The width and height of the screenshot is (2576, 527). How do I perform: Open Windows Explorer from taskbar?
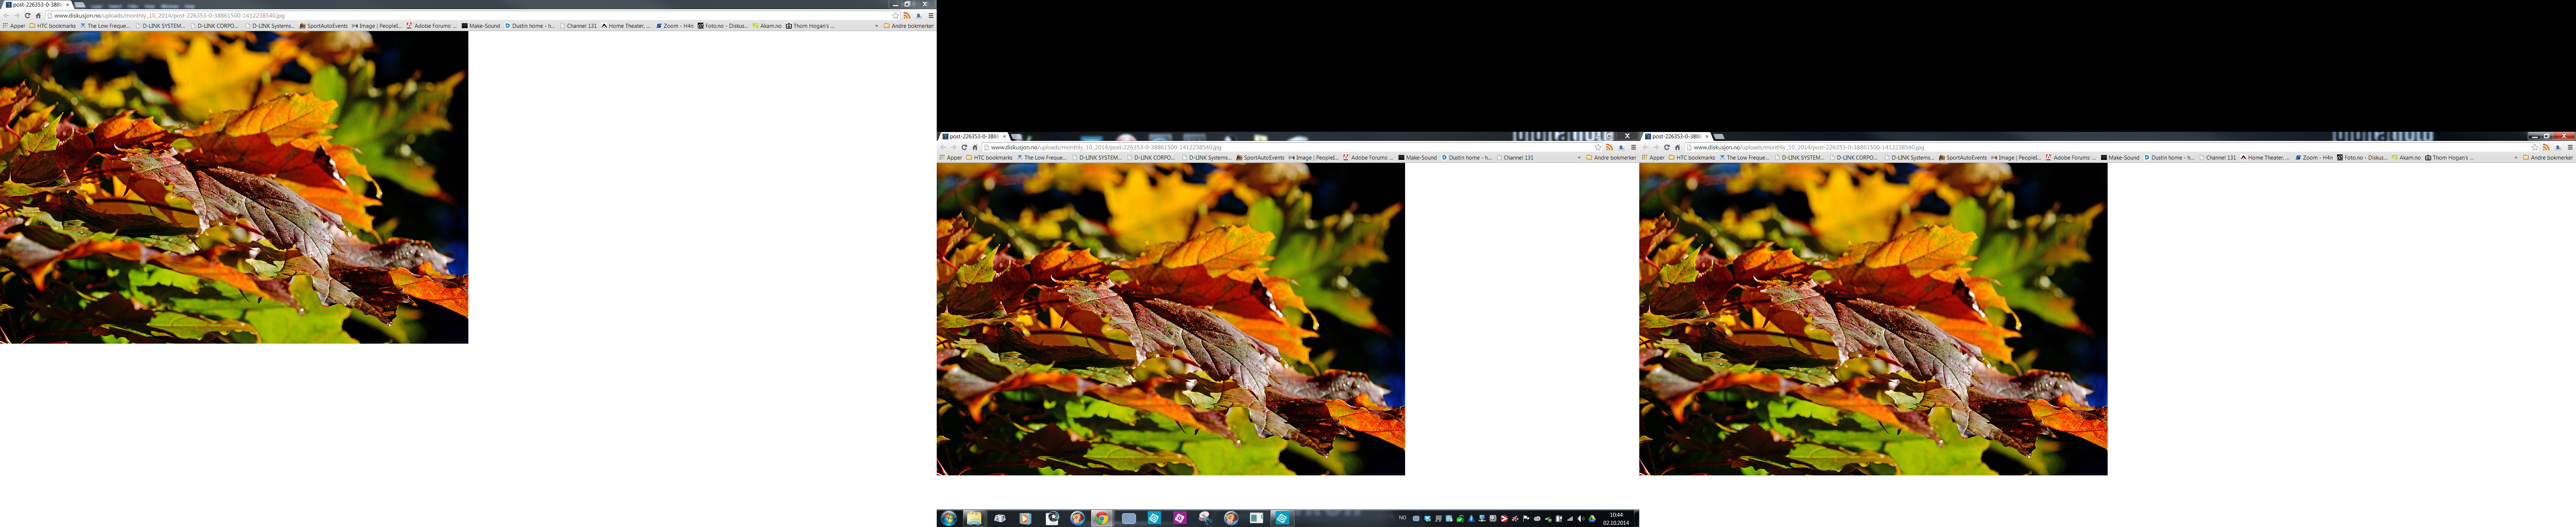coord(974,518)
